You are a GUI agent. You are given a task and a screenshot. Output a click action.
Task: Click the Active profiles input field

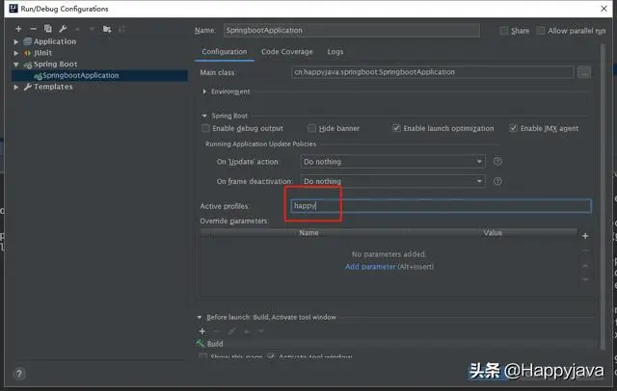tap(441, 205)
